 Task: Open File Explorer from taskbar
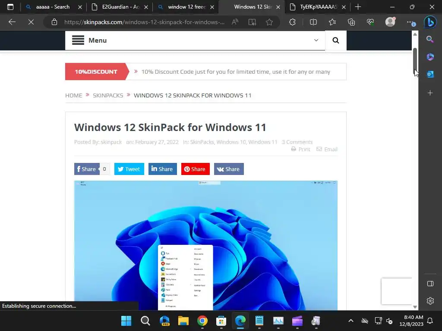coord(183,321)
